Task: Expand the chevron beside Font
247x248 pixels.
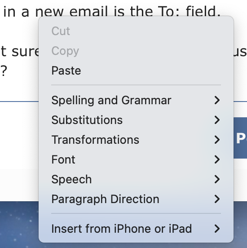Action: click(217, 159)
